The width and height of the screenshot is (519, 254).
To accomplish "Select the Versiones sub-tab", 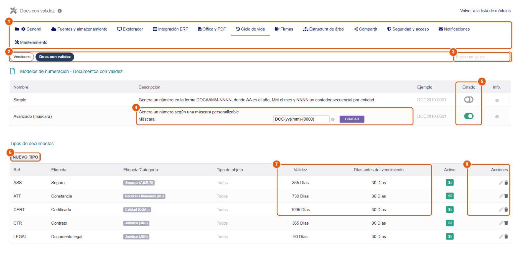I will [22, 57].
